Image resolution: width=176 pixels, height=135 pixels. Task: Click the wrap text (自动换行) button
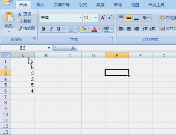click(168, 18)
